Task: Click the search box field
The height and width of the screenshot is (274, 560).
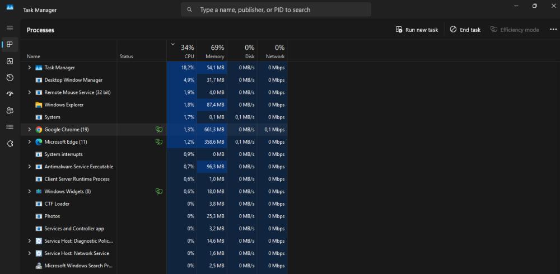Action: click(x=276, y=10)
